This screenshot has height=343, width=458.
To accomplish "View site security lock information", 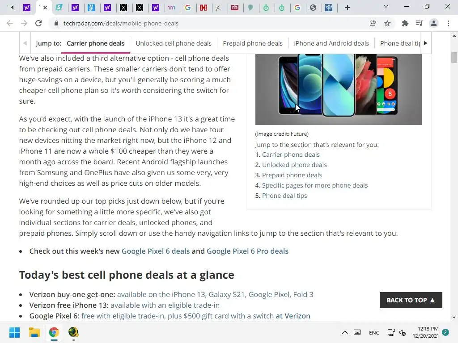I will coord(56,23).
